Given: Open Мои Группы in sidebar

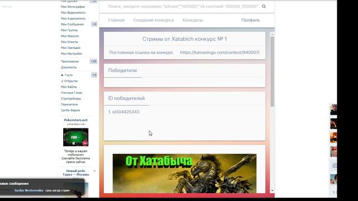Looking at the screenshot, I should pyautogui.click(x=69, y=30).
